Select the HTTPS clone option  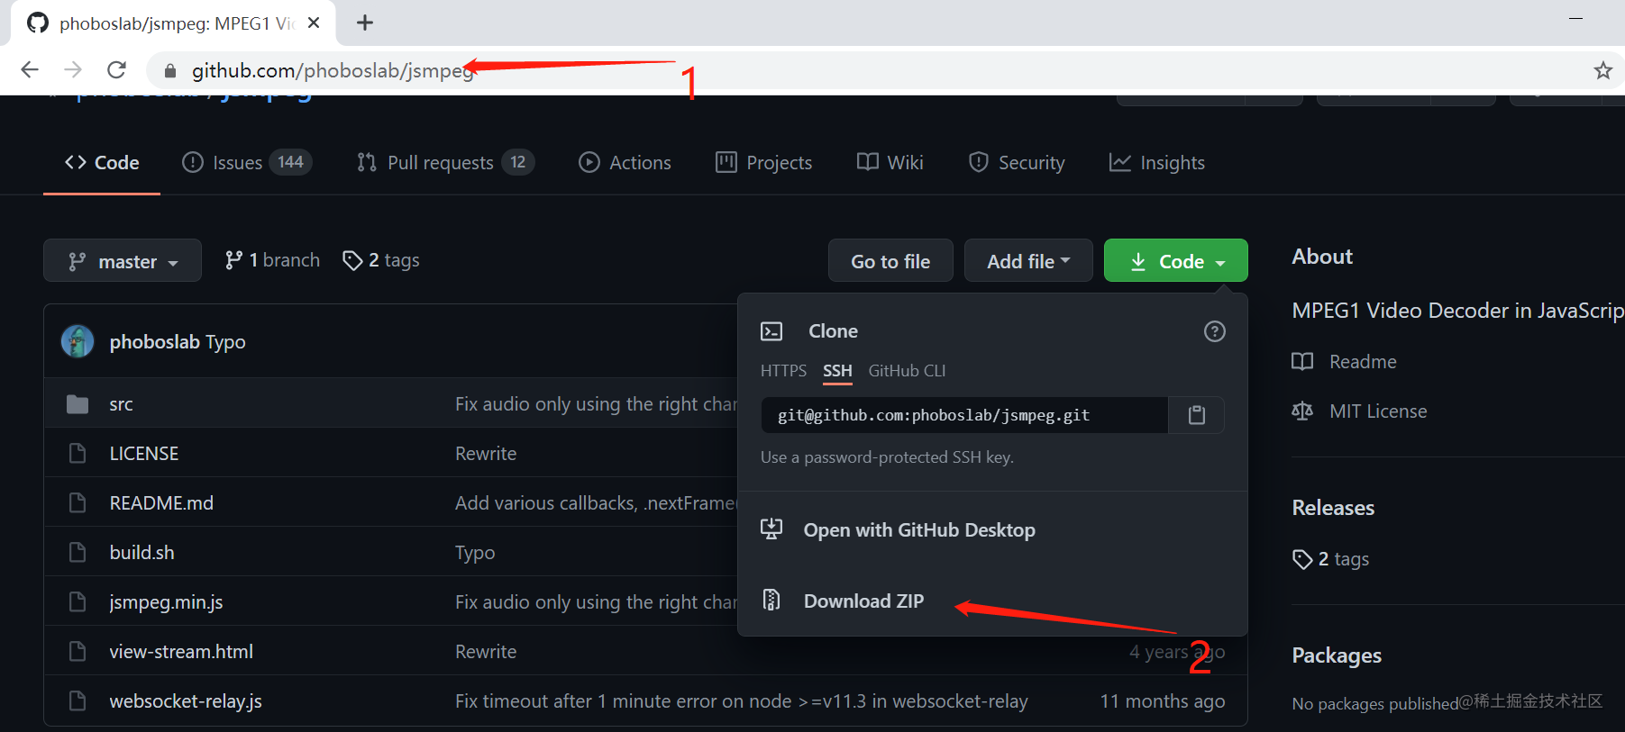783,371
